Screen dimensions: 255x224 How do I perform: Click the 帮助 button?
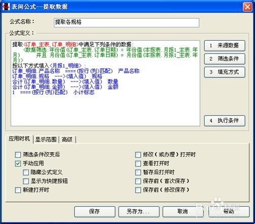(229, 212)
